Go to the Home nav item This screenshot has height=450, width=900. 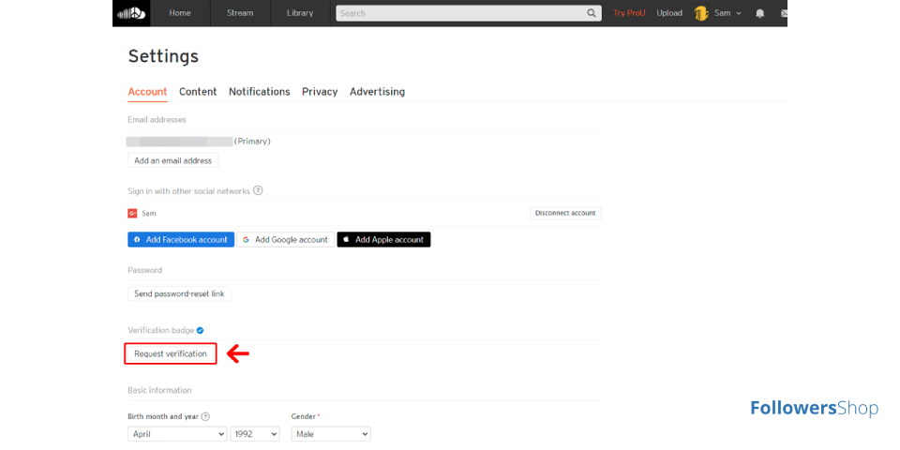click(x=180, y=13)
